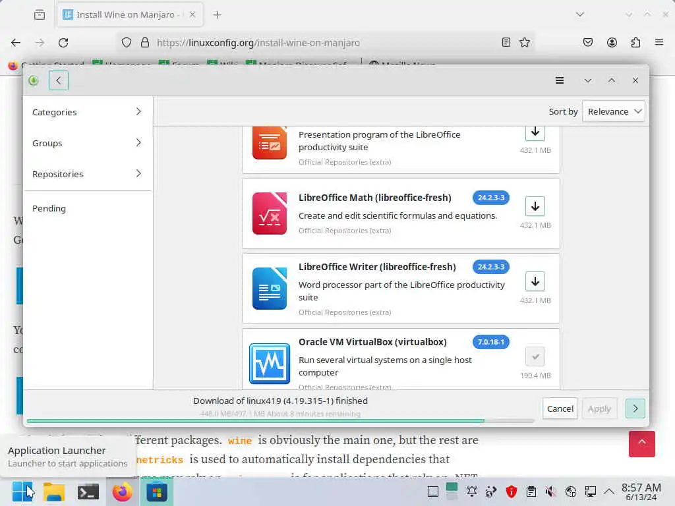The height and width of the screenshot is (506, 675).
Task: Click the red scroll-to-top button on webpage
Action: (642, 443)
